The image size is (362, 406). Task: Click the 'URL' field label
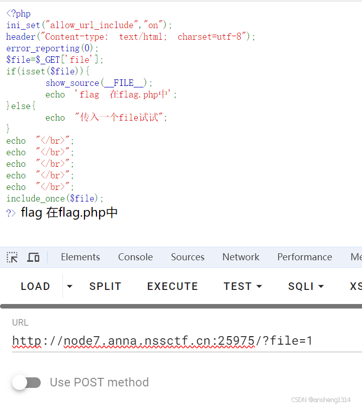[x=20, y=323]
